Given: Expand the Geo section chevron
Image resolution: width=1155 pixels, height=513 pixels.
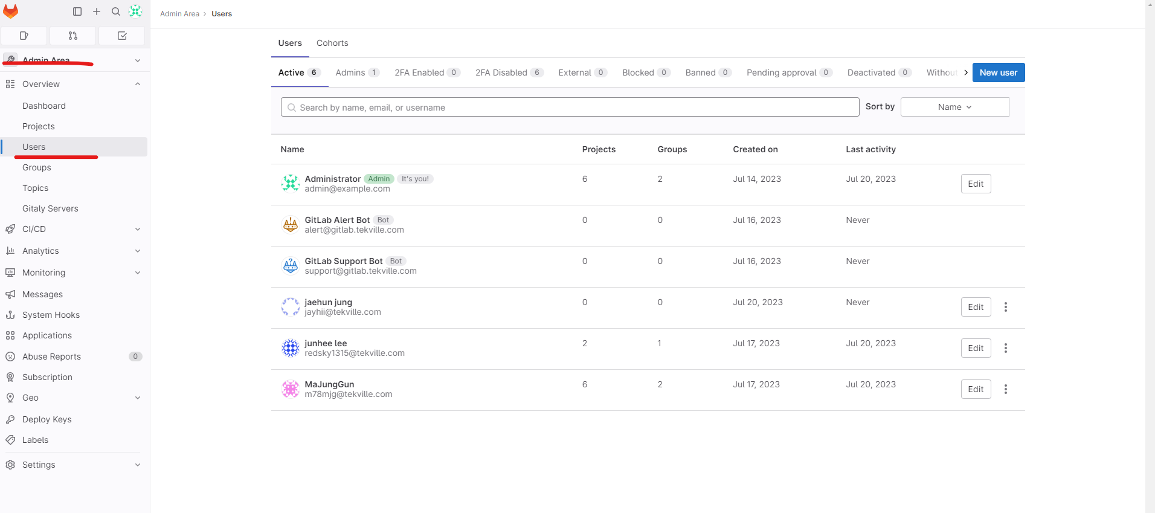Looking at the screenshot, I should click(x=138, y=398).
